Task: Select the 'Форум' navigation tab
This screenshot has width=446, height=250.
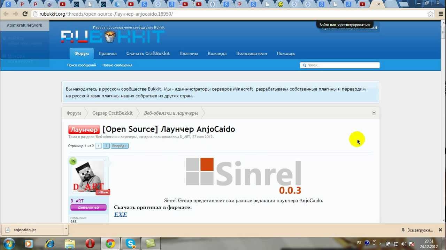Action: [82, 53]
